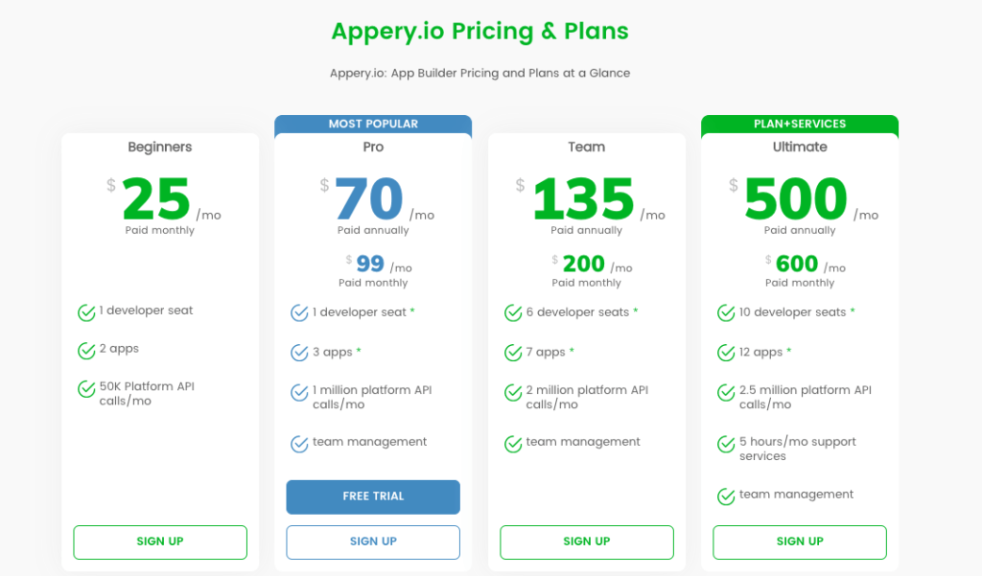The image size is (982, 576).
Task: Click the Plan+Services banner on Ultimate
Action: coord(800,124)
